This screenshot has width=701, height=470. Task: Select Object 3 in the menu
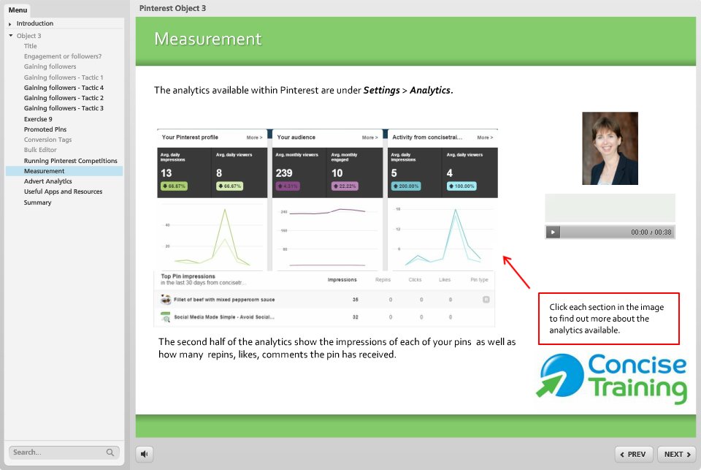[x=28, y=36]
